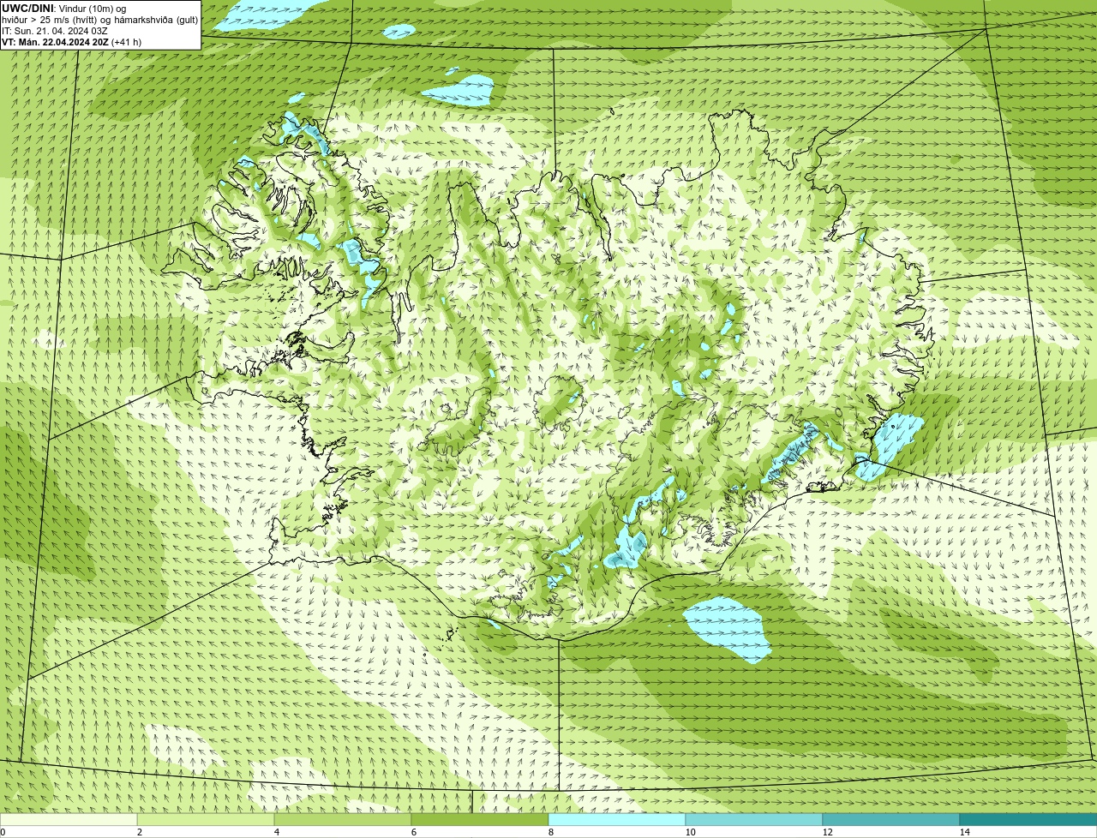Pick the teal 12–14 color bar segment
Screen dimensions: 1097x838
click(x=891, y=820)
